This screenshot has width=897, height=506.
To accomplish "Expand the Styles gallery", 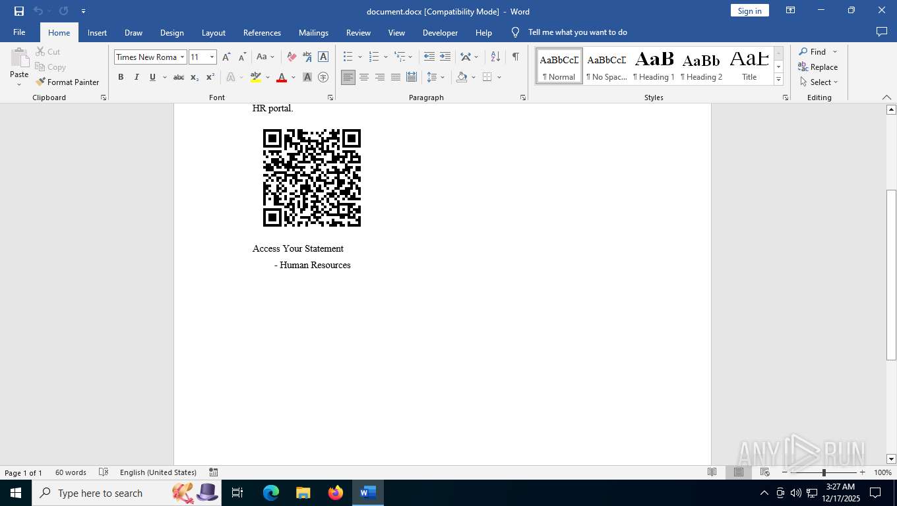I will 778,80.
